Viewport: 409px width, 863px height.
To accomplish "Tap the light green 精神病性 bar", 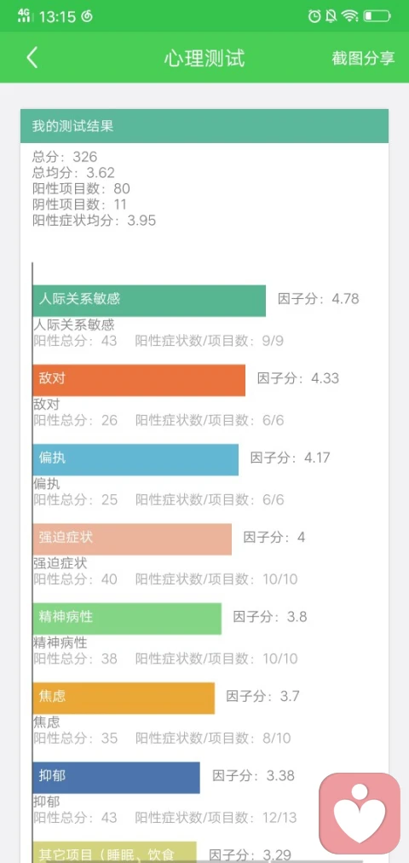I will tap(127, 618).
